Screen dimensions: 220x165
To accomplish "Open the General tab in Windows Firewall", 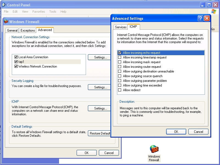I will pos(12,30).
